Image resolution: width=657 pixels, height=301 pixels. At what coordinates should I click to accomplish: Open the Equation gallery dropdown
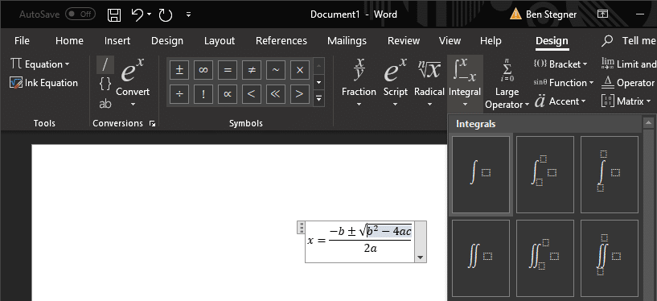pos(40,64)
